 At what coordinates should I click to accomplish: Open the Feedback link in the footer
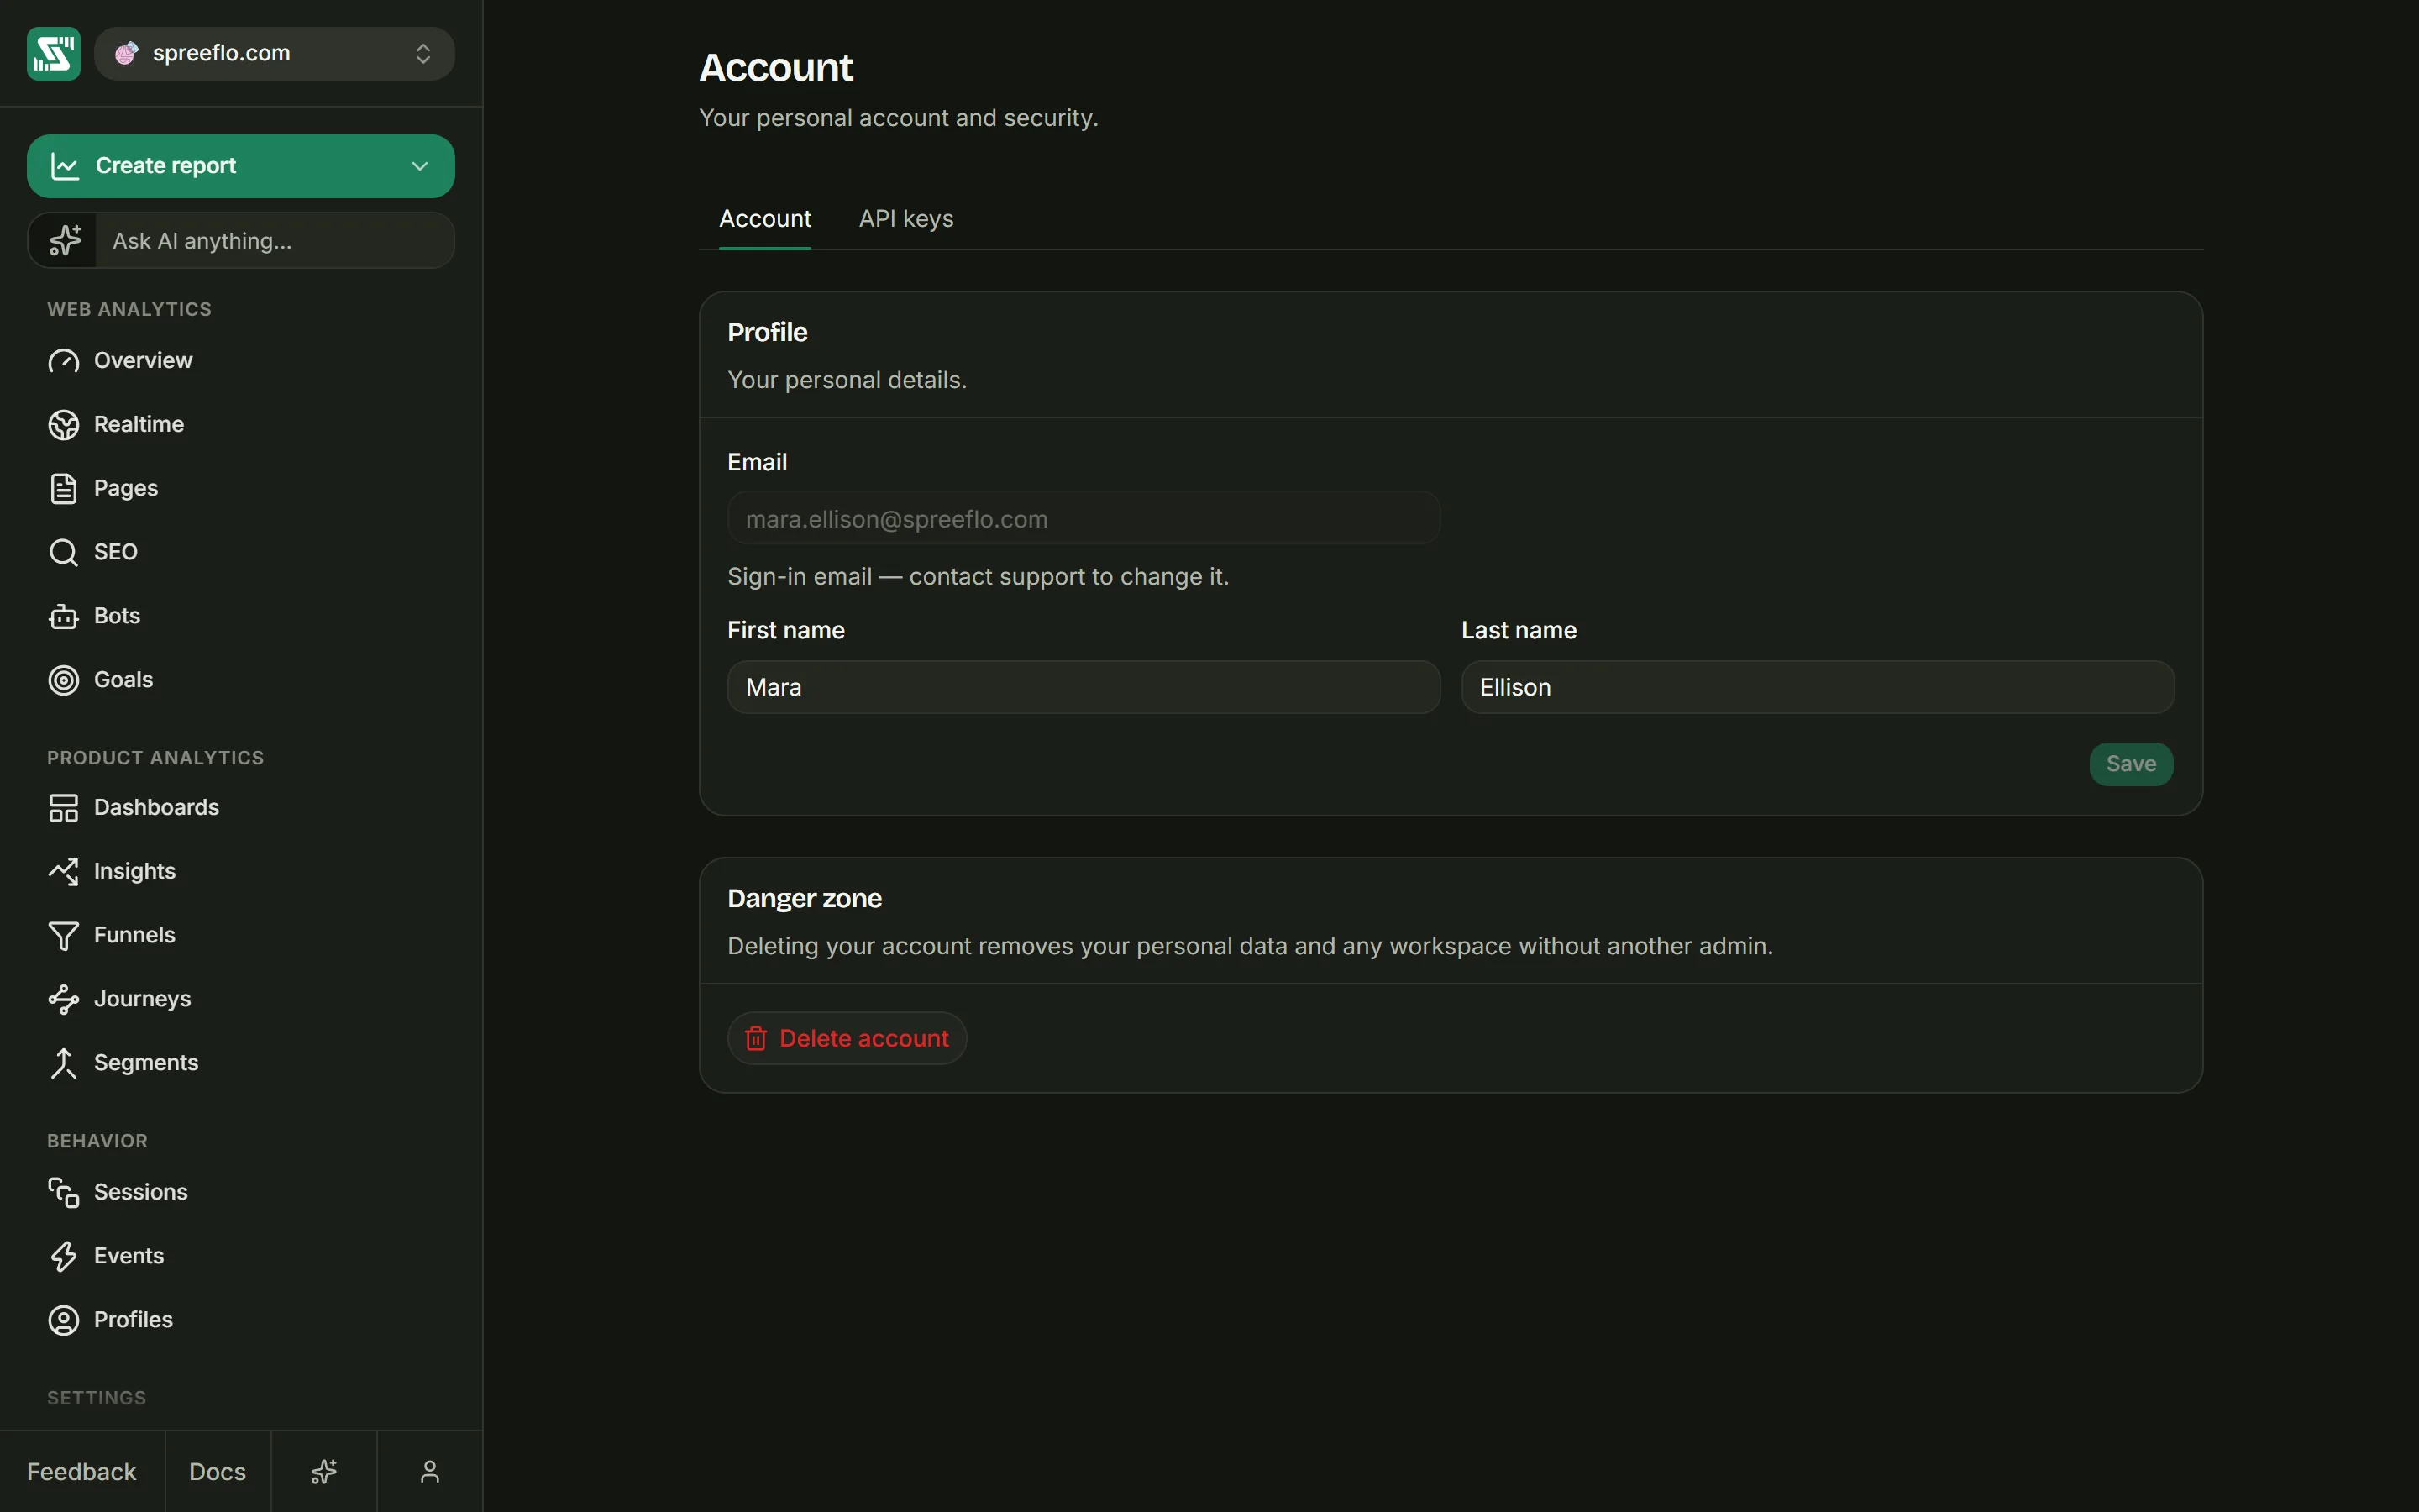82,1472
